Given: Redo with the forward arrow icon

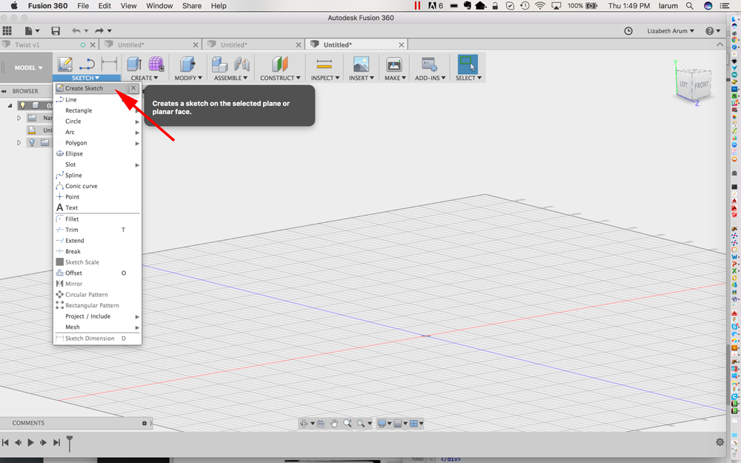Looking at the screenshot, I should point(99,30).
